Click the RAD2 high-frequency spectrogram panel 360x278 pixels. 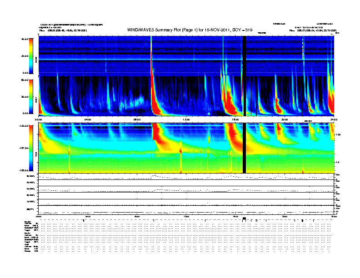(x=186, y=56)
